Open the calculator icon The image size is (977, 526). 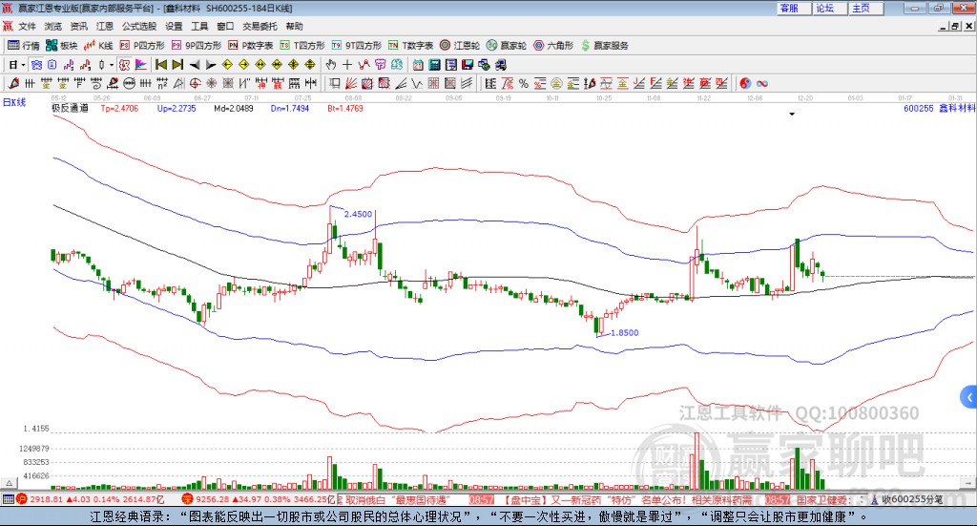pos(434,65)
